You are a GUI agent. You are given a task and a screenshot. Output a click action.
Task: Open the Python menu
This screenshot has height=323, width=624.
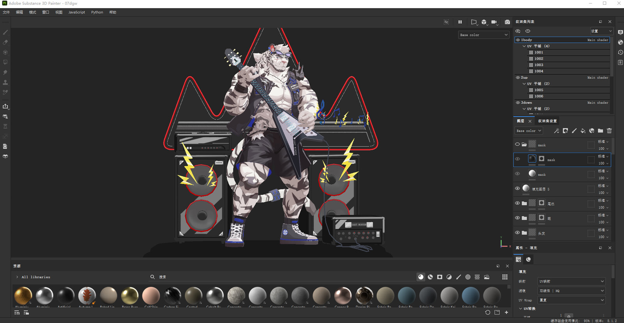(x=97, y=12)
